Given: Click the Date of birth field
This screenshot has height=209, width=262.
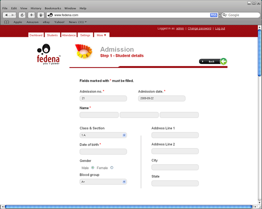Looking at the screenshot, I should tap(103, 152).
